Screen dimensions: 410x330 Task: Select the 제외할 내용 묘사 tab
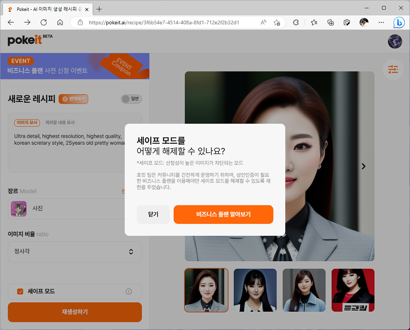pyautogui.click(x=60, y=122)
